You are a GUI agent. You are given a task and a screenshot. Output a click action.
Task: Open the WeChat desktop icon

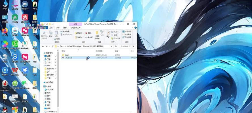[25, 85]
